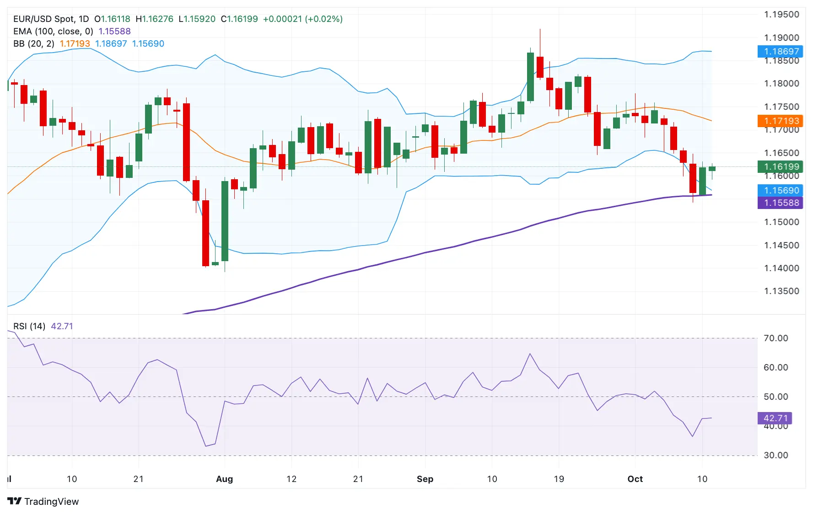Click the 1.19500 price on the right axis
Viewport: 813px width, 514px height.
point(782,14)
